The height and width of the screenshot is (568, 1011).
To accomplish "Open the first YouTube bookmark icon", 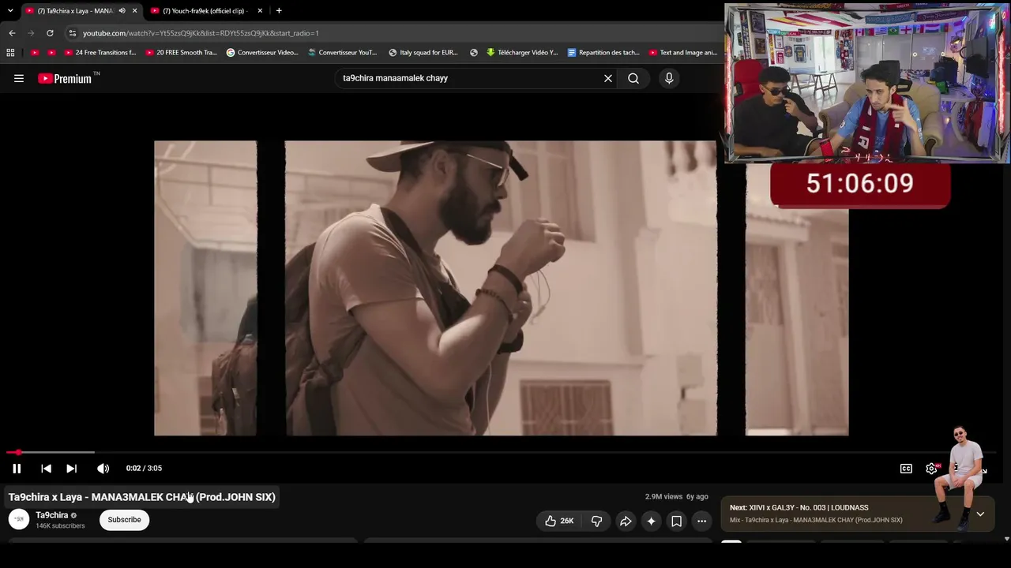I will point(35,53).
